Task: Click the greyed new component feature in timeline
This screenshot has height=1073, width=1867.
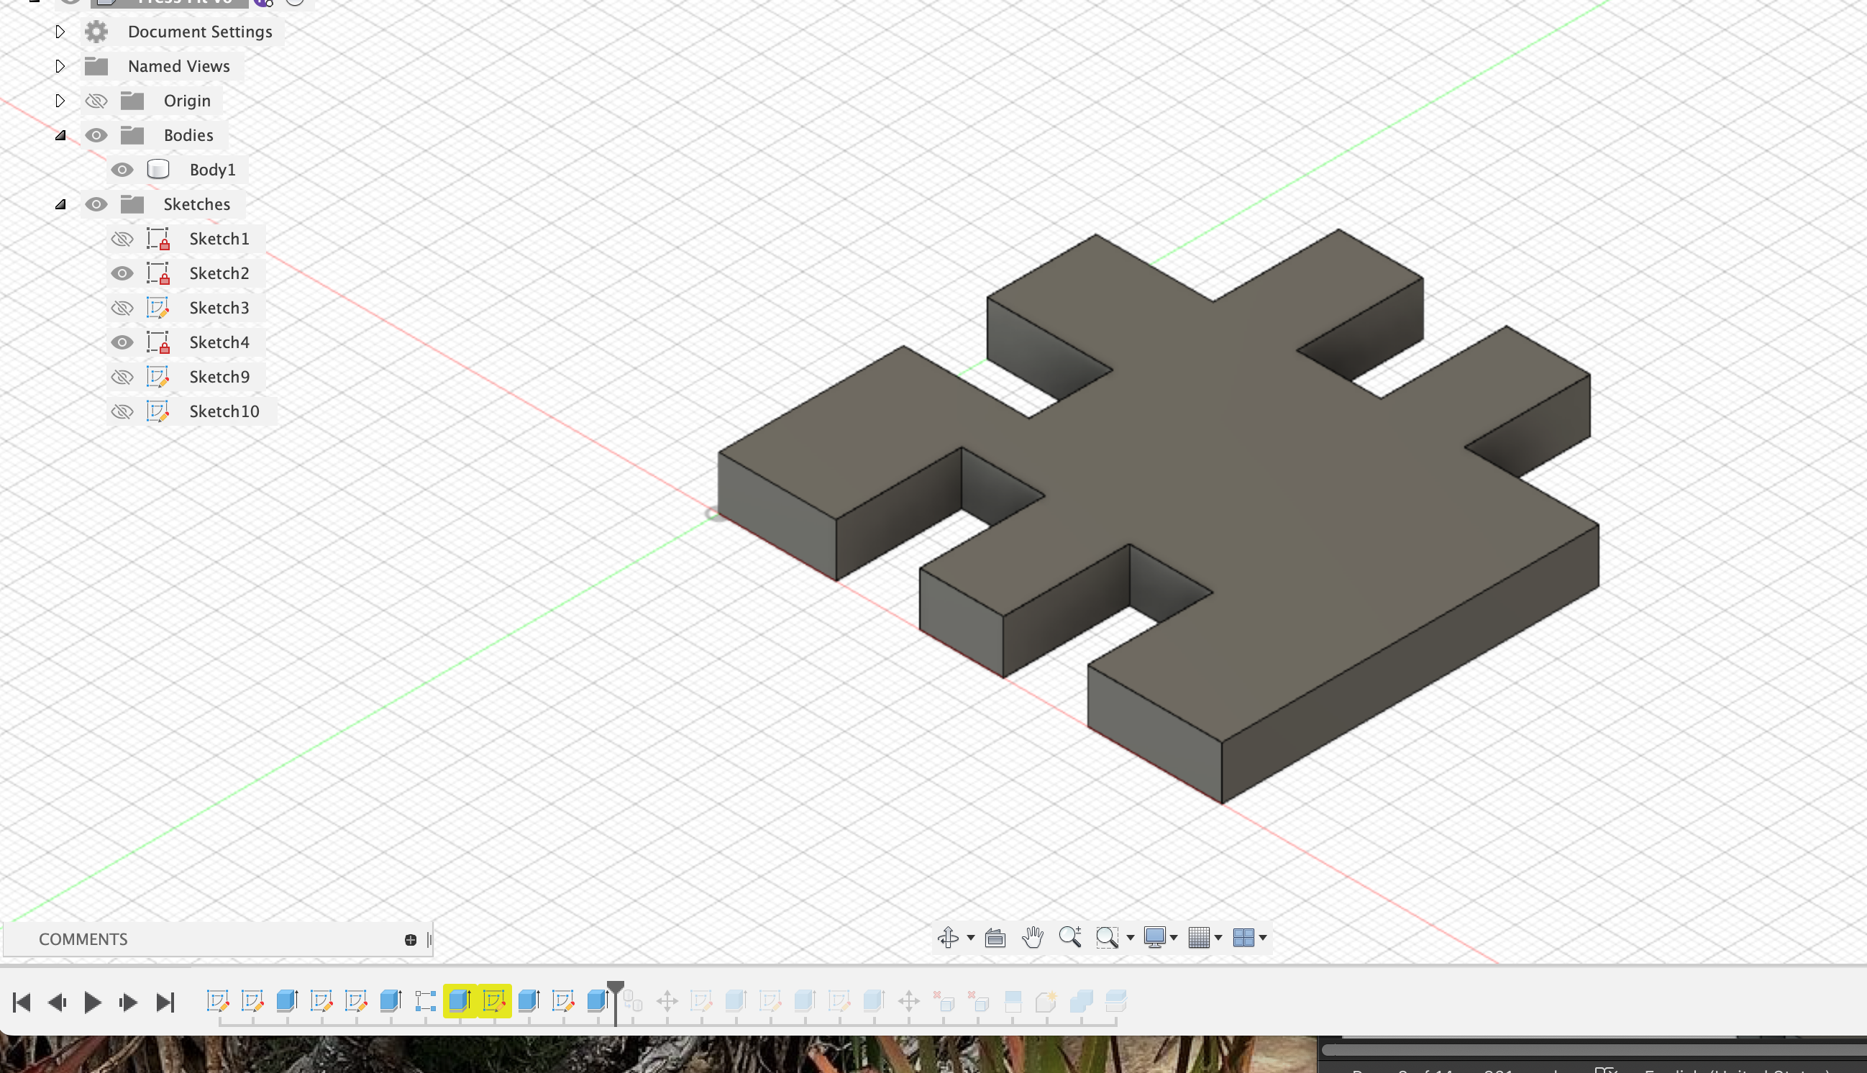Action: point(1046,1002)
